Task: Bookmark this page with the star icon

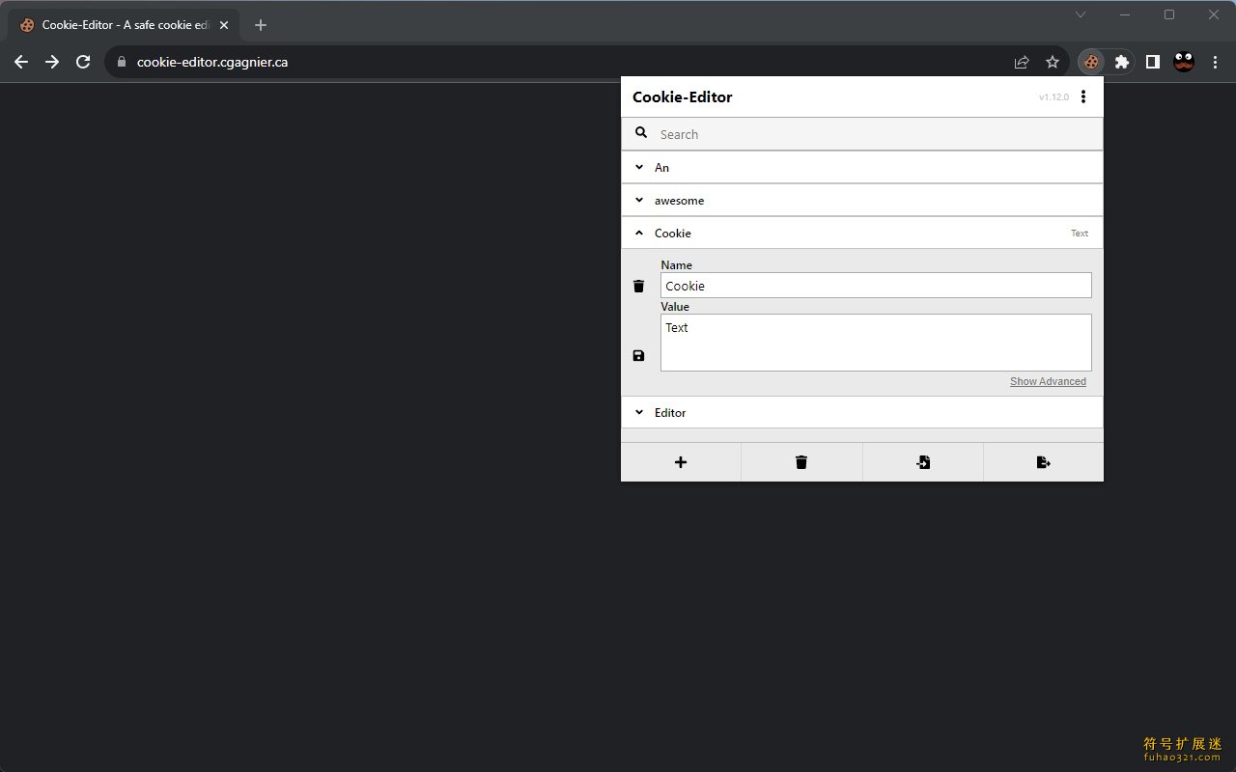Action: pos(1053,62)
